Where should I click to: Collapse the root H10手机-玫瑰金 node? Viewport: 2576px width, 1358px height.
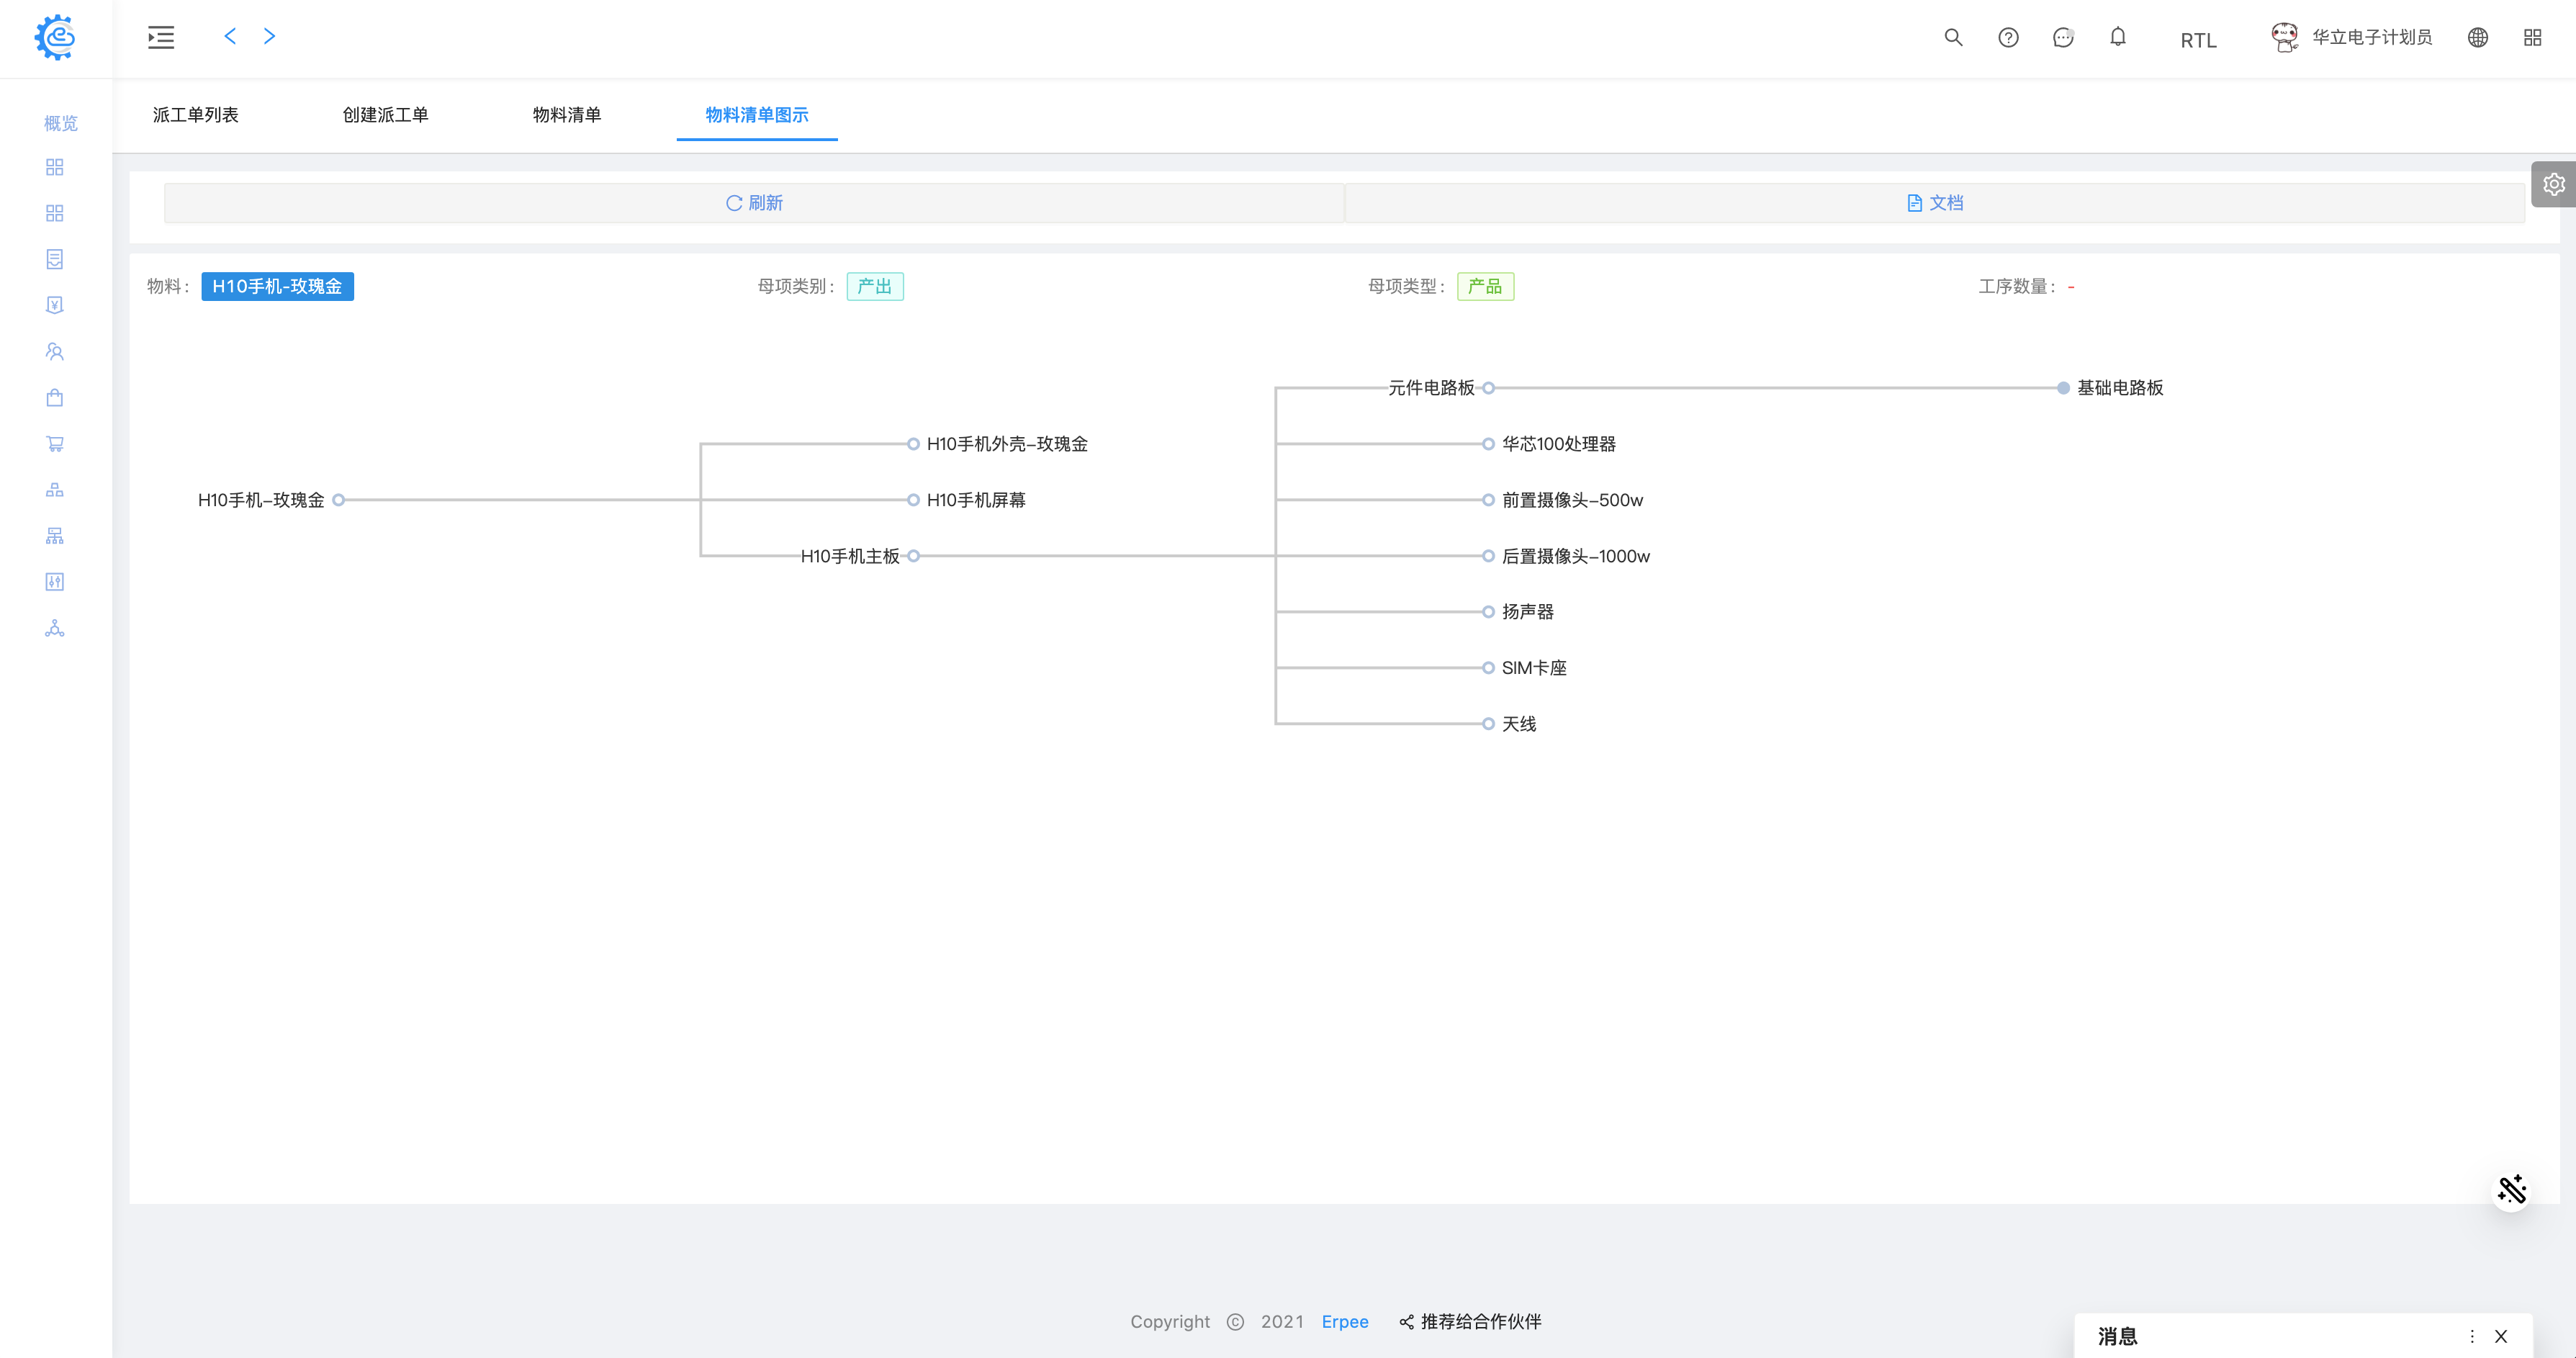[x=338, y=500]
